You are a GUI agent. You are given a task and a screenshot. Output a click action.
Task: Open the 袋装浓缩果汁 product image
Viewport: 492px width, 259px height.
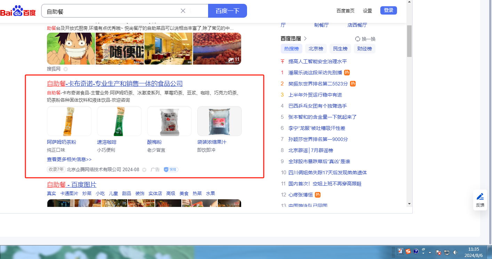(x=220, y=121)
